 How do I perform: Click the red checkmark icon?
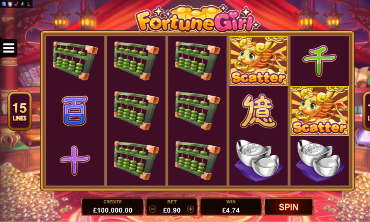click(16, 4)
